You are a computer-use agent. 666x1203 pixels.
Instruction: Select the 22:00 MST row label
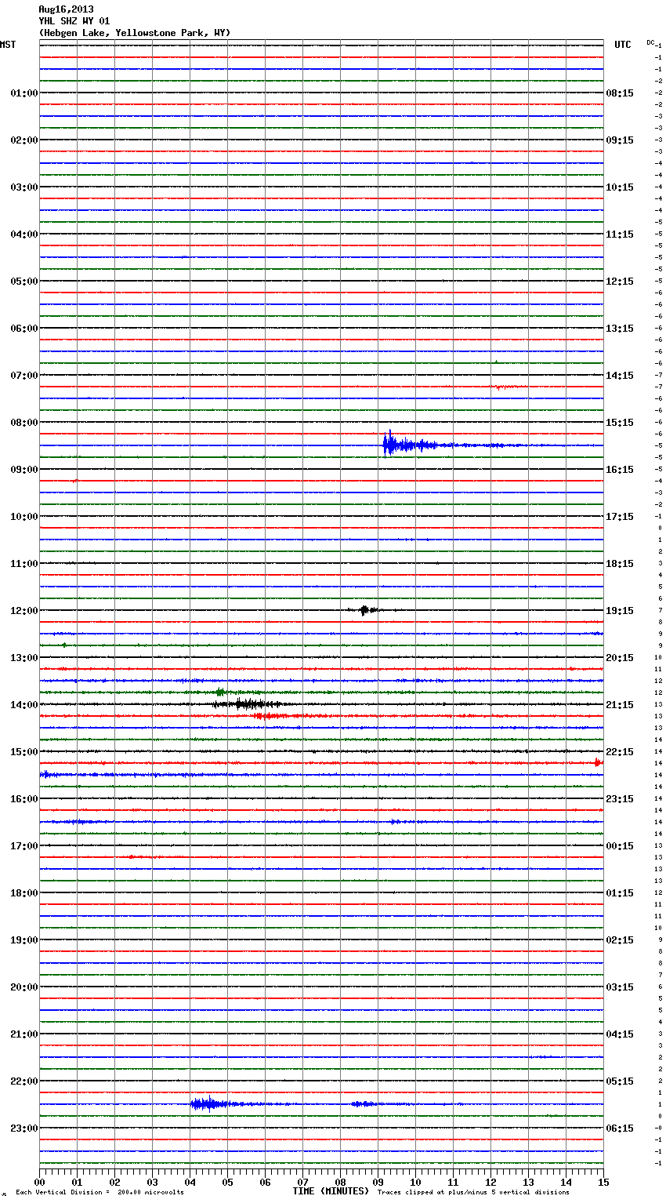coord(24,1081)
